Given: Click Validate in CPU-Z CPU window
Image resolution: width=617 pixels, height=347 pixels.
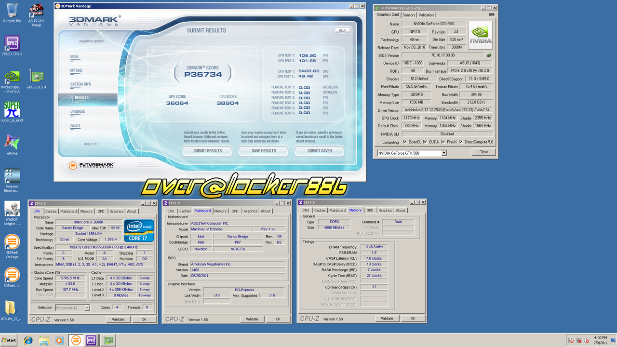Looking at the screenshot, I should (118, 319).
